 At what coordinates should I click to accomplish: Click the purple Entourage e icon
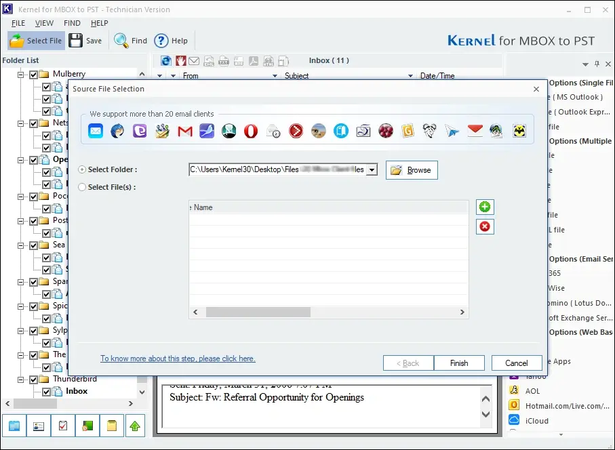click(140, 131)
